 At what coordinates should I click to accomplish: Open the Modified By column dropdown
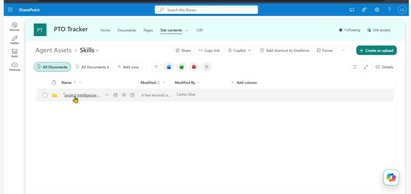(198, 82)
